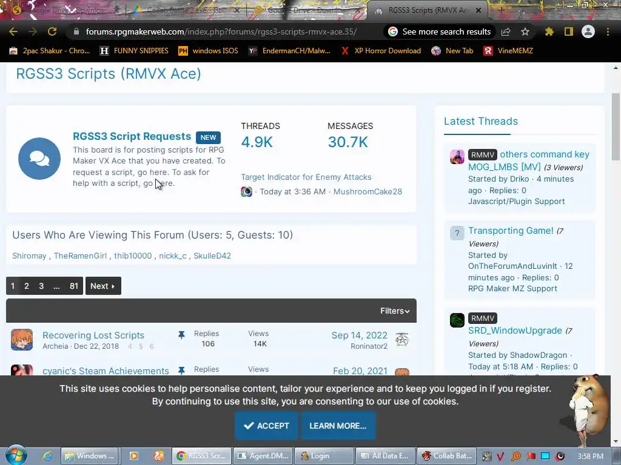The height and width of the screenshot is (465, 621).
Task: View user TheRamenGirl's profile
Action: pos(80,256)
